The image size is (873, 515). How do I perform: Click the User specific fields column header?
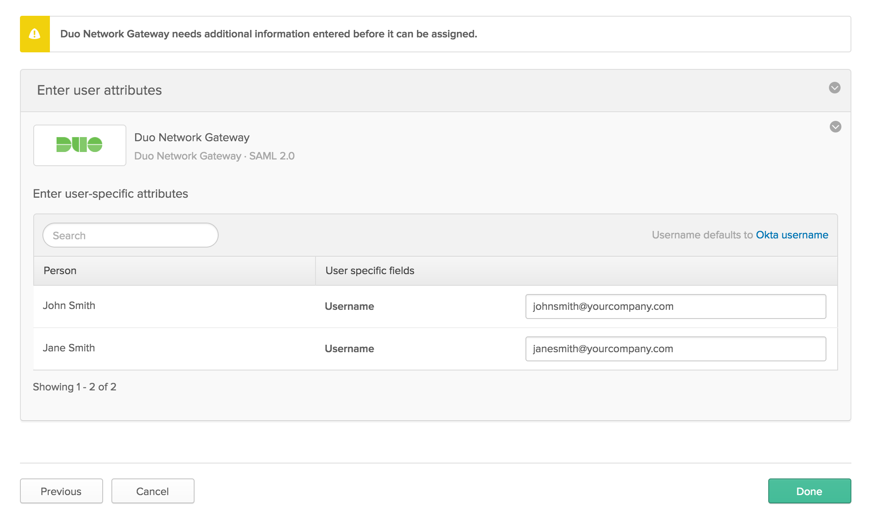(x=577, y=271)
